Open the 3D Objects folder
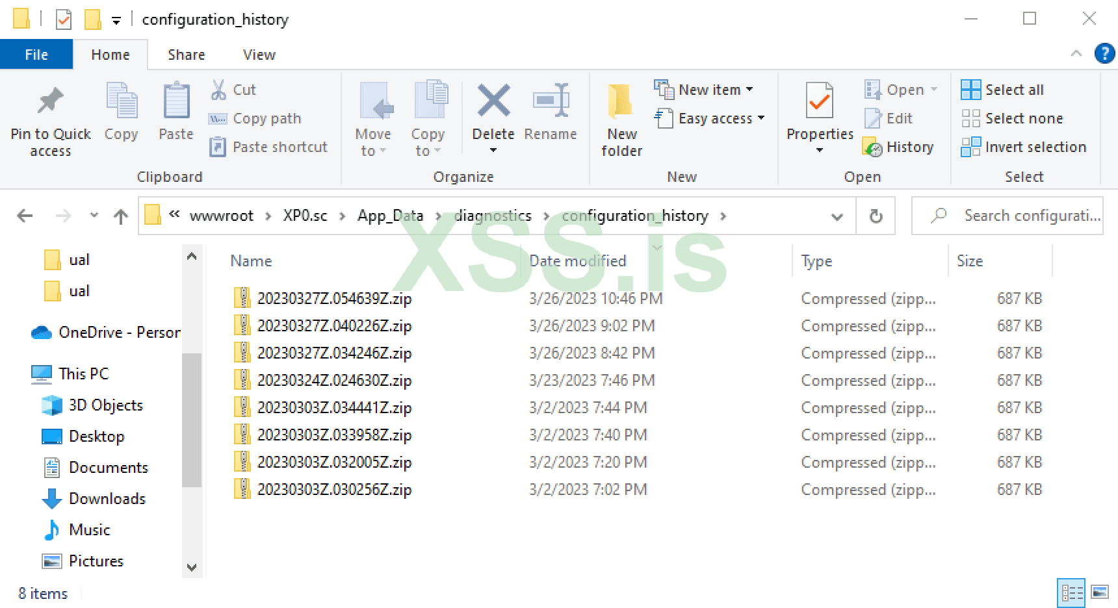1118x608 pixels. (x=92, y=405)
